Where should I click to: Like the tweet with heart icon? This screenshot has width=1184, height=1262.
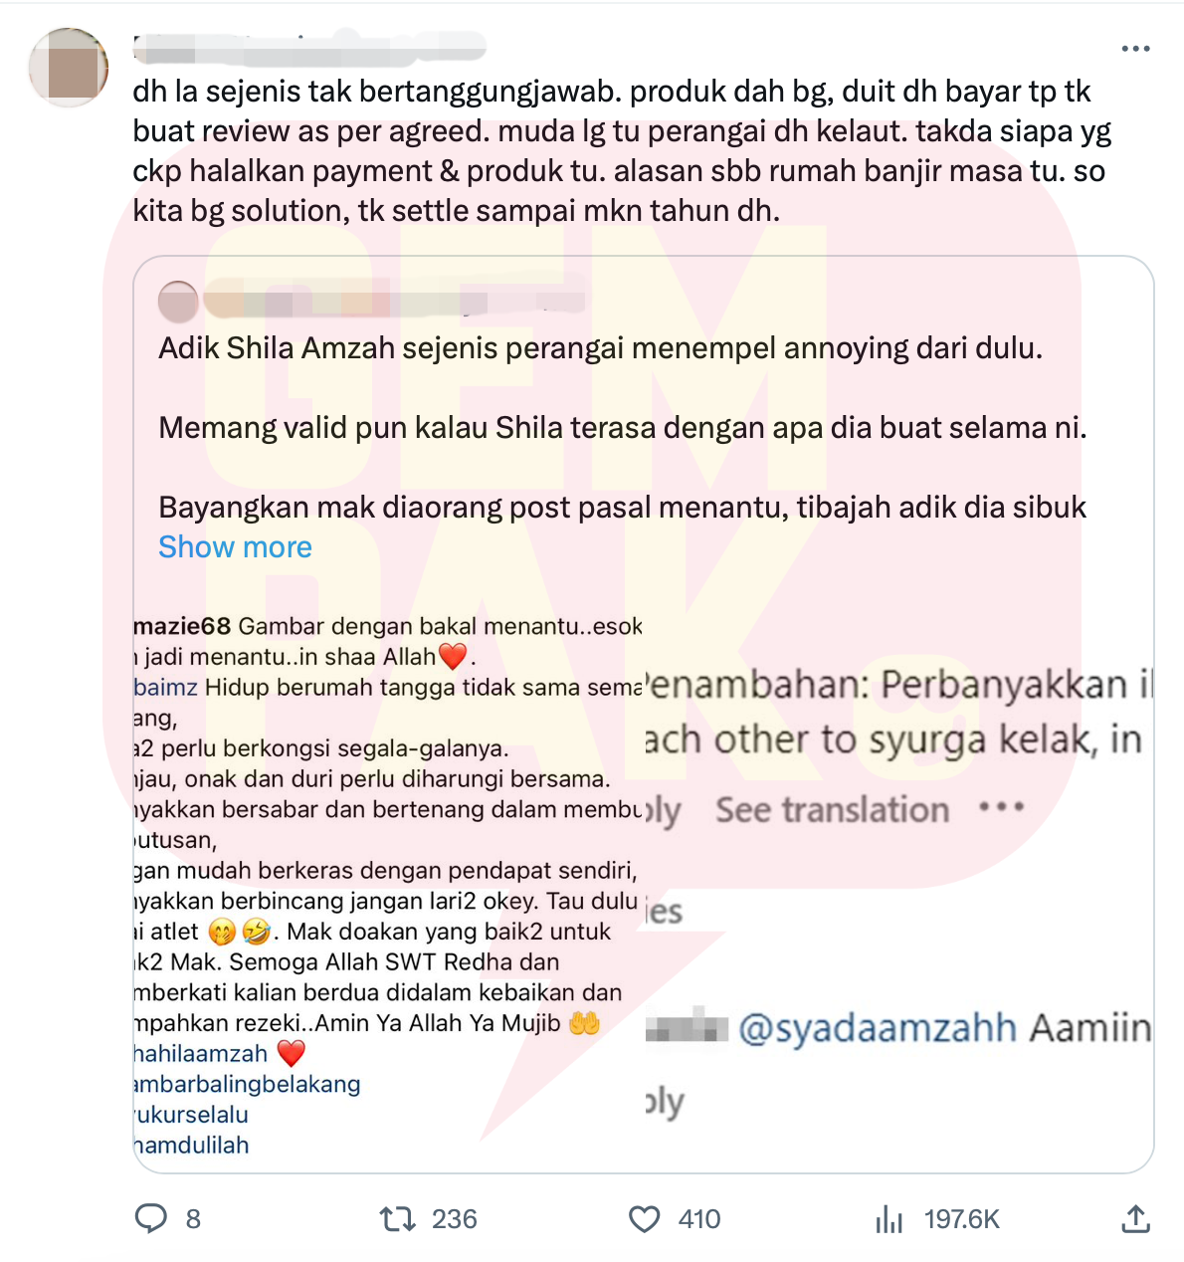(x=645, y=1219)
